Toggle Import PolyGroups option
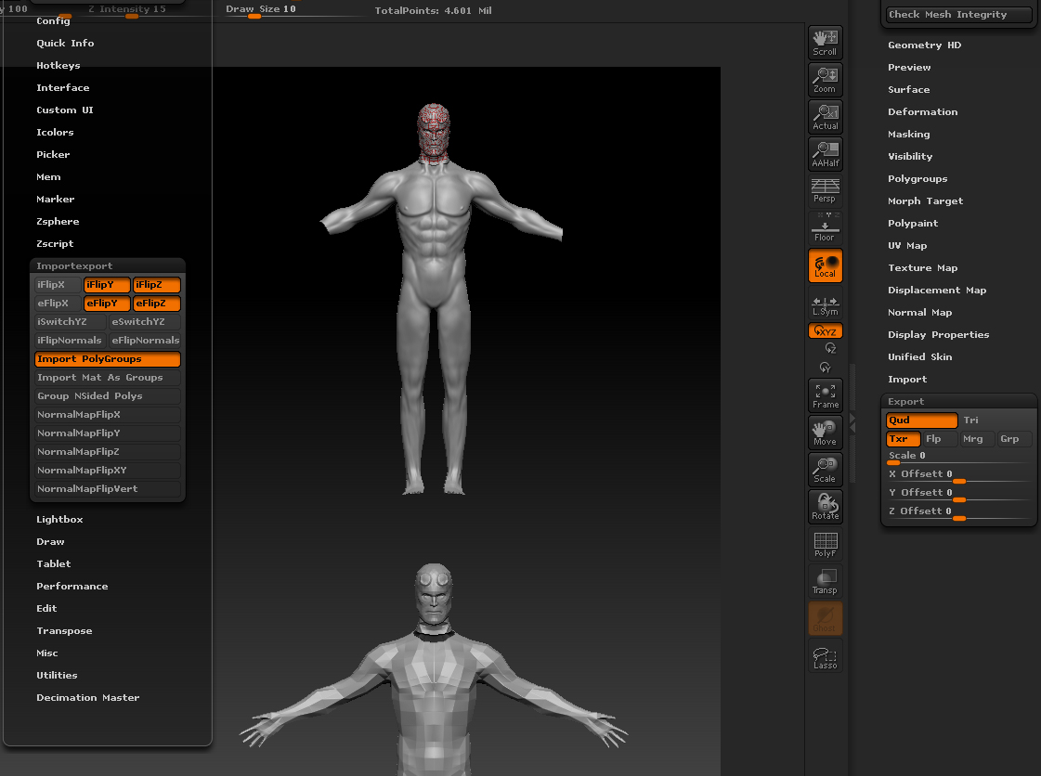Screen dimensions: 1041x776 pyautogui.click(x=107, y=359)
